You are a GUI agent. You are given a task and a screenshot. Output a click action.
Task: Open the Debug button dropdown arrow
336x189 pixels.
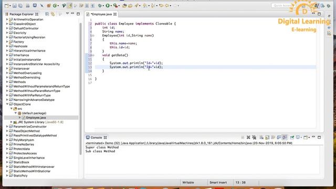[103, 6]
